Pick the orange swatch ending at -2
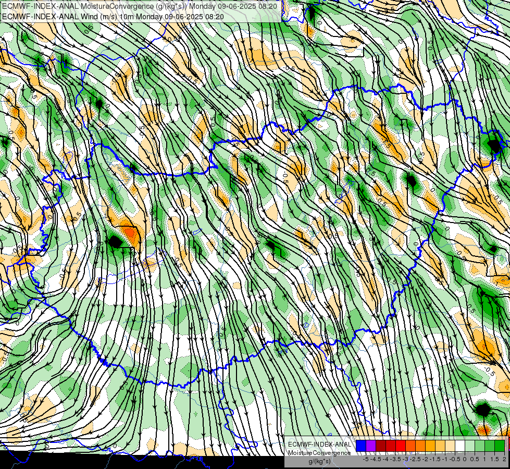 tap(420, 446)
